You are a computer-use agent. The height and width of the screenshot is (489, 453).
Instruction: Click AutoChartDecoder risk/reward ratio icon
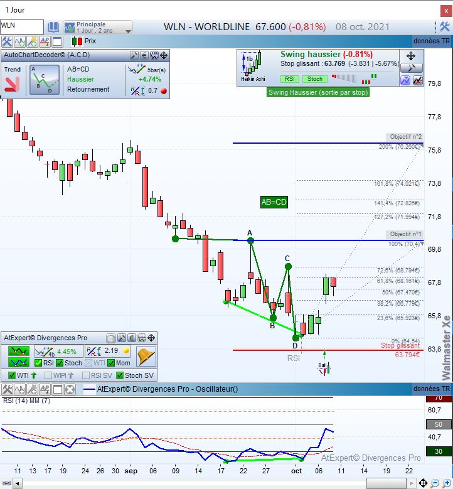click(138, 91)
